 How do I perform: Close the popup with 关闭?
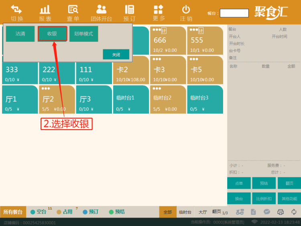tap(116, 55)
